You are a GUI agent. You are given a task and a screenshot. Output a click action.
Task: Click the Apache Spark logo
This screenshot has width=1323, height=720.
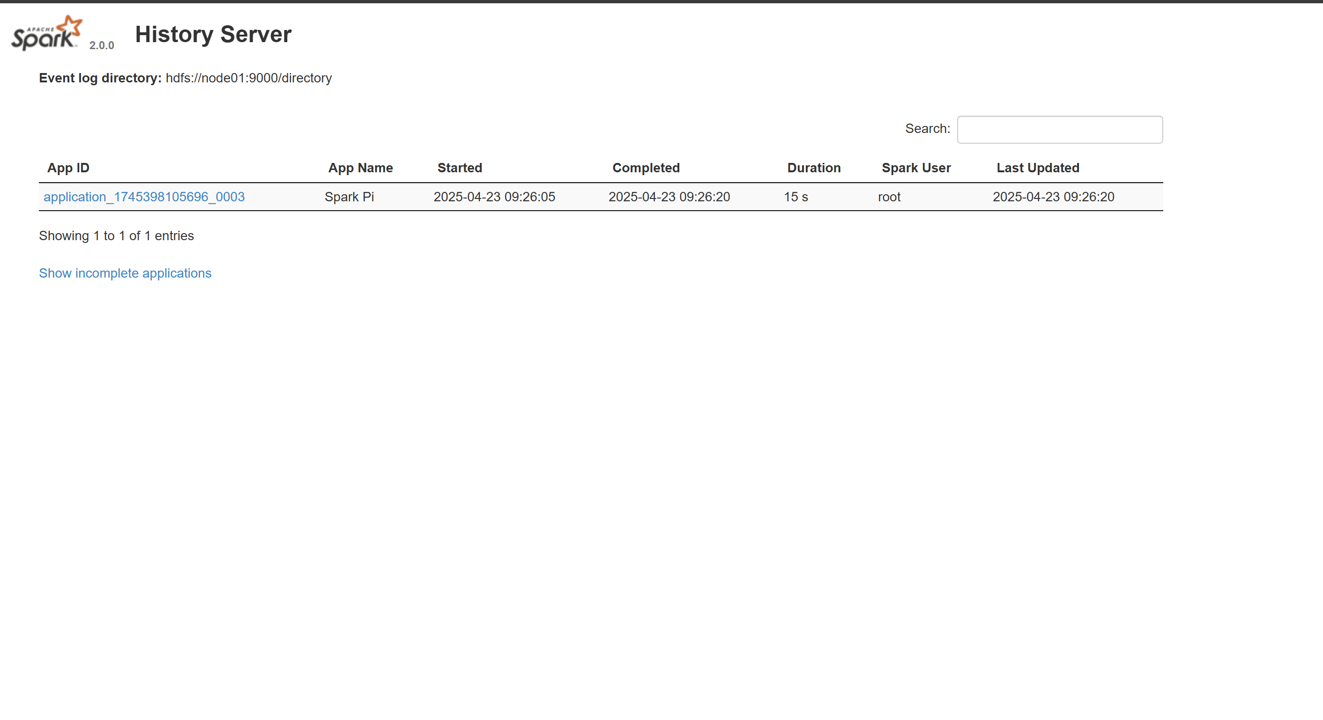tap(46, 33)
